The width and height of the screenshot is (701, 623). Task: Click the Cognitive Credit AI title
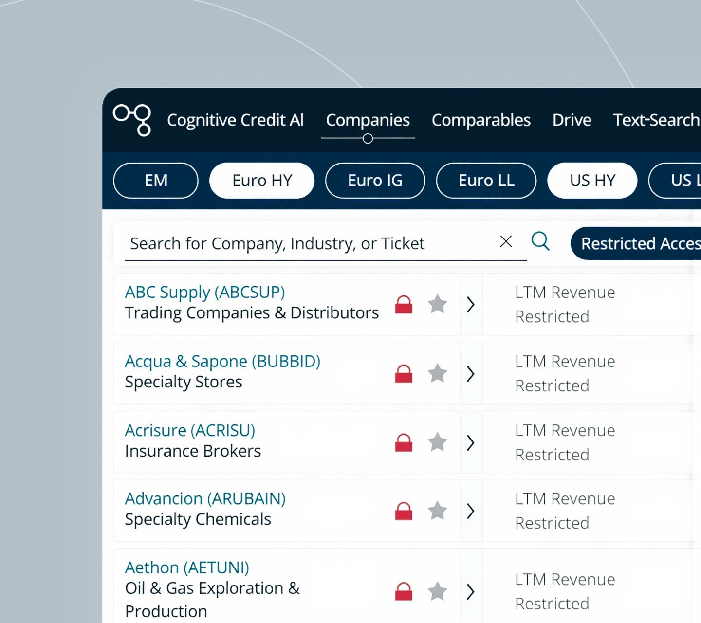pos(235,120)
